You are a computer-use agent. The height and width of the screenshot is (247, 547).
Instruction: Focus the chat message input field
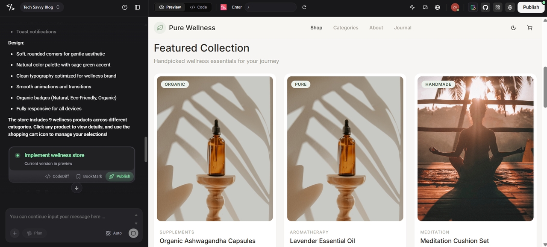tap(71, 217)
